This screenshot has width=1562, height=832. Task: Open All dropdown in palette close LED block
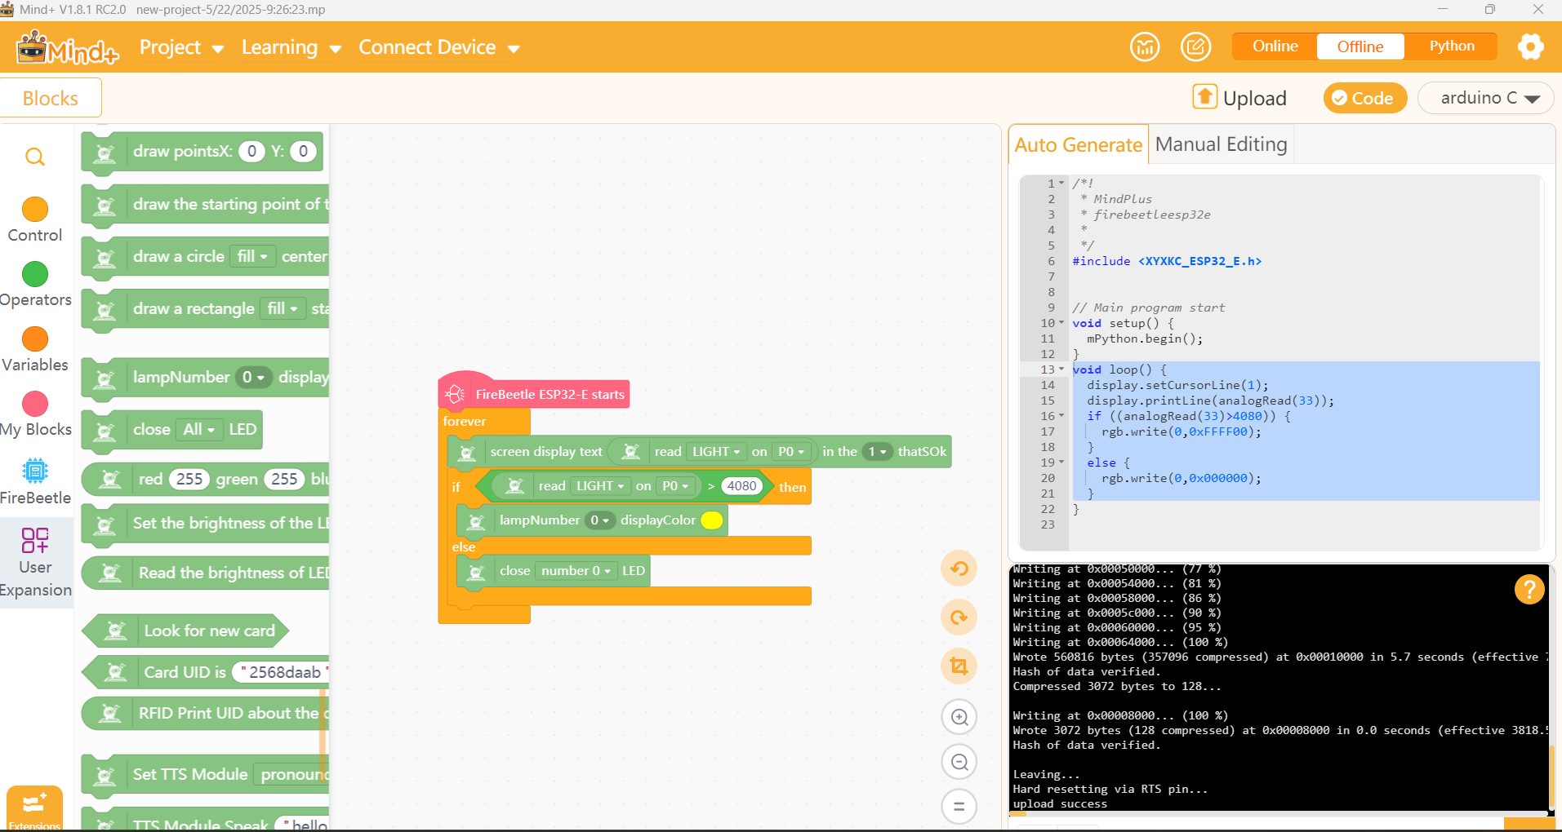point(199,429)
